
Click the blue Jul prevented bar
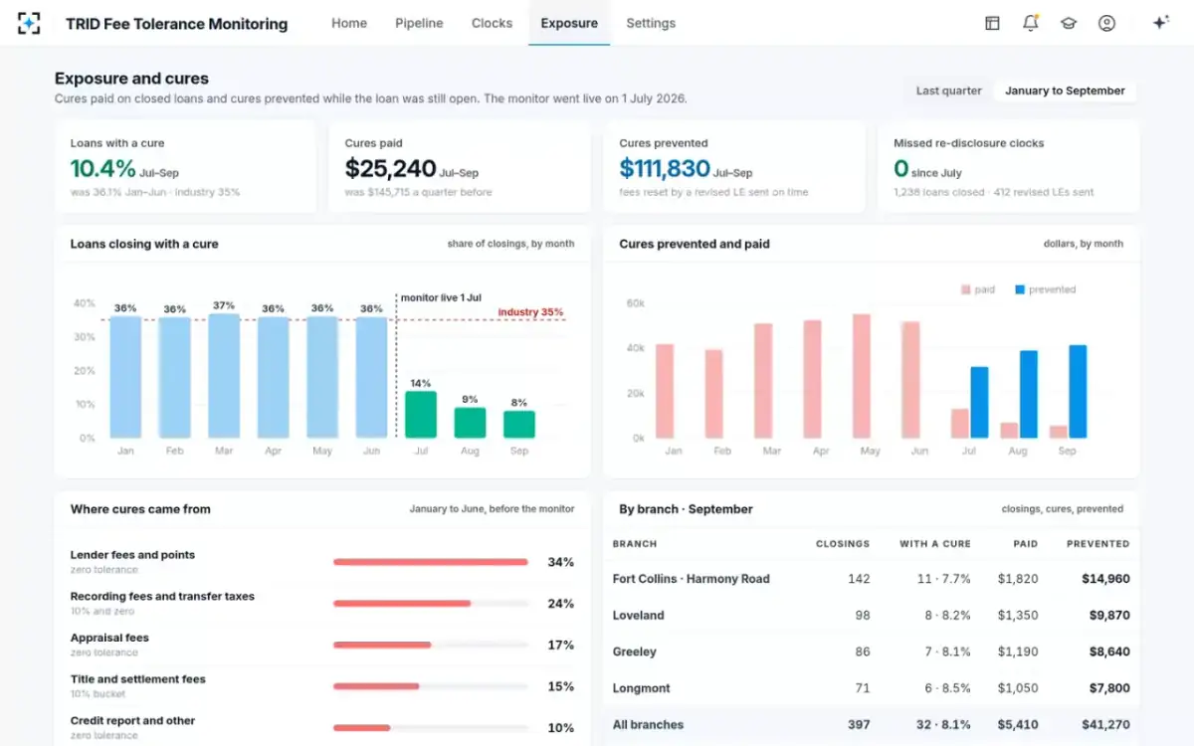point(980,403)
